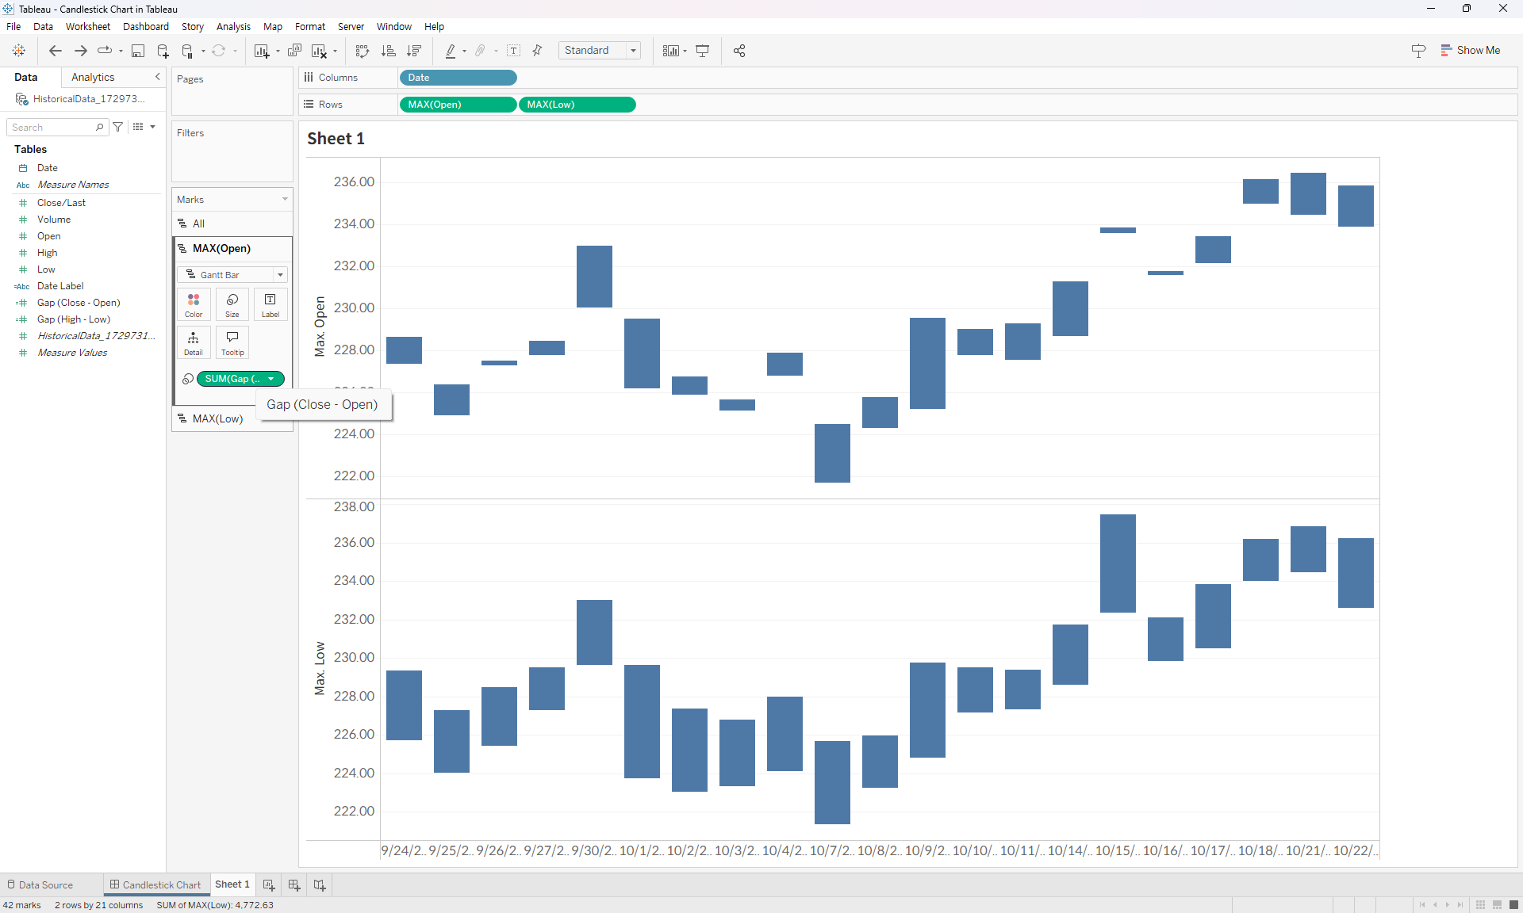Click the Presentation mode icon
The image size is (1523, 913).
click(703, 51)
